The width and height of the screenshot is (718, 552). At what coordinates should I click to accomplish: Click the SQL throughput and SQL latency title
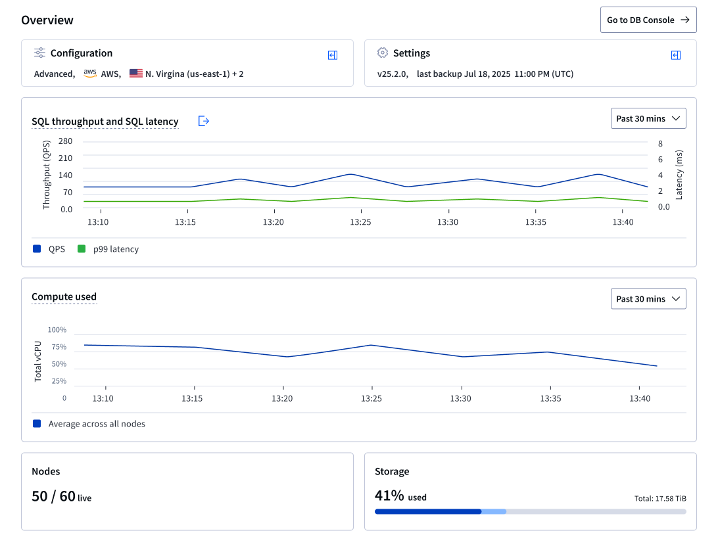click(105, 122)
